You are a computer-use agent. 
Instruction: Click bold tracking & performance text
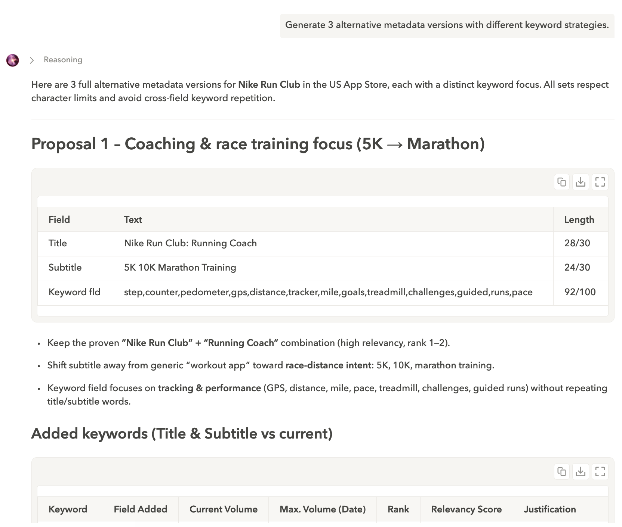pos(209,388)
